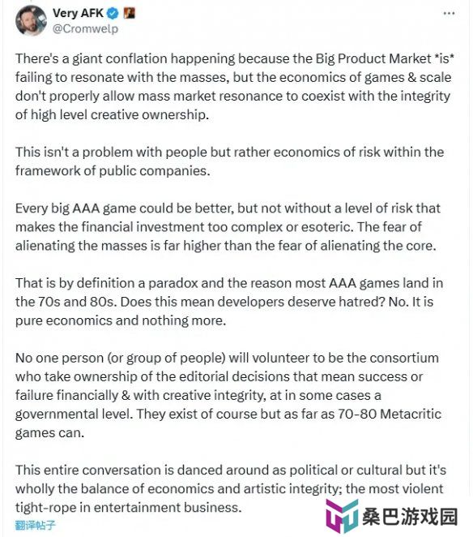Click the Very AFK display name
Viewport: 473px width, 537px height.
(x=78, y=13)
